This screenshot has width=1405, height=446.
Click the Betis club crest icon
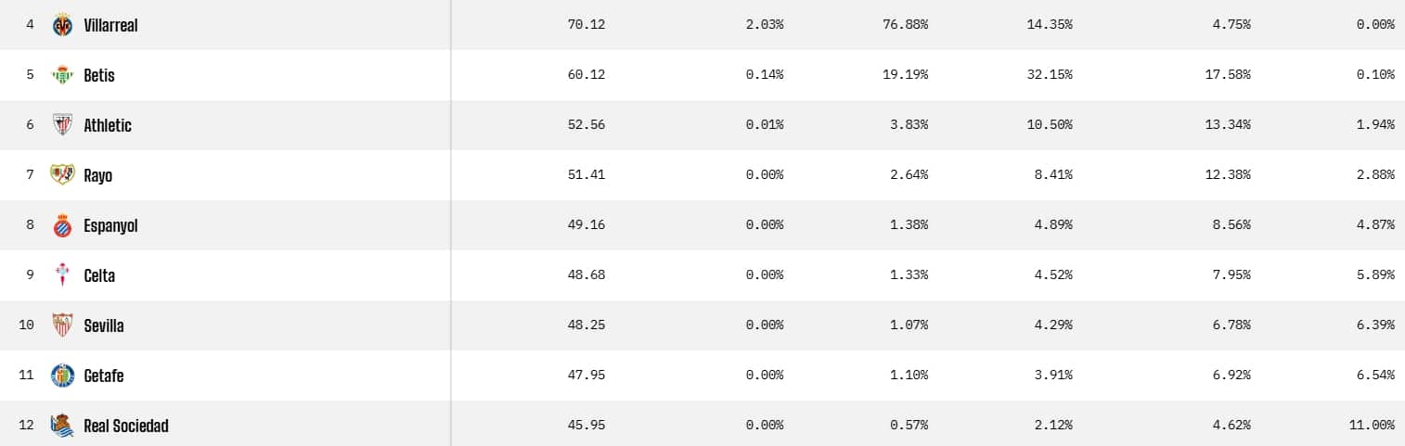pyautogui.click(x=62, y=75)
